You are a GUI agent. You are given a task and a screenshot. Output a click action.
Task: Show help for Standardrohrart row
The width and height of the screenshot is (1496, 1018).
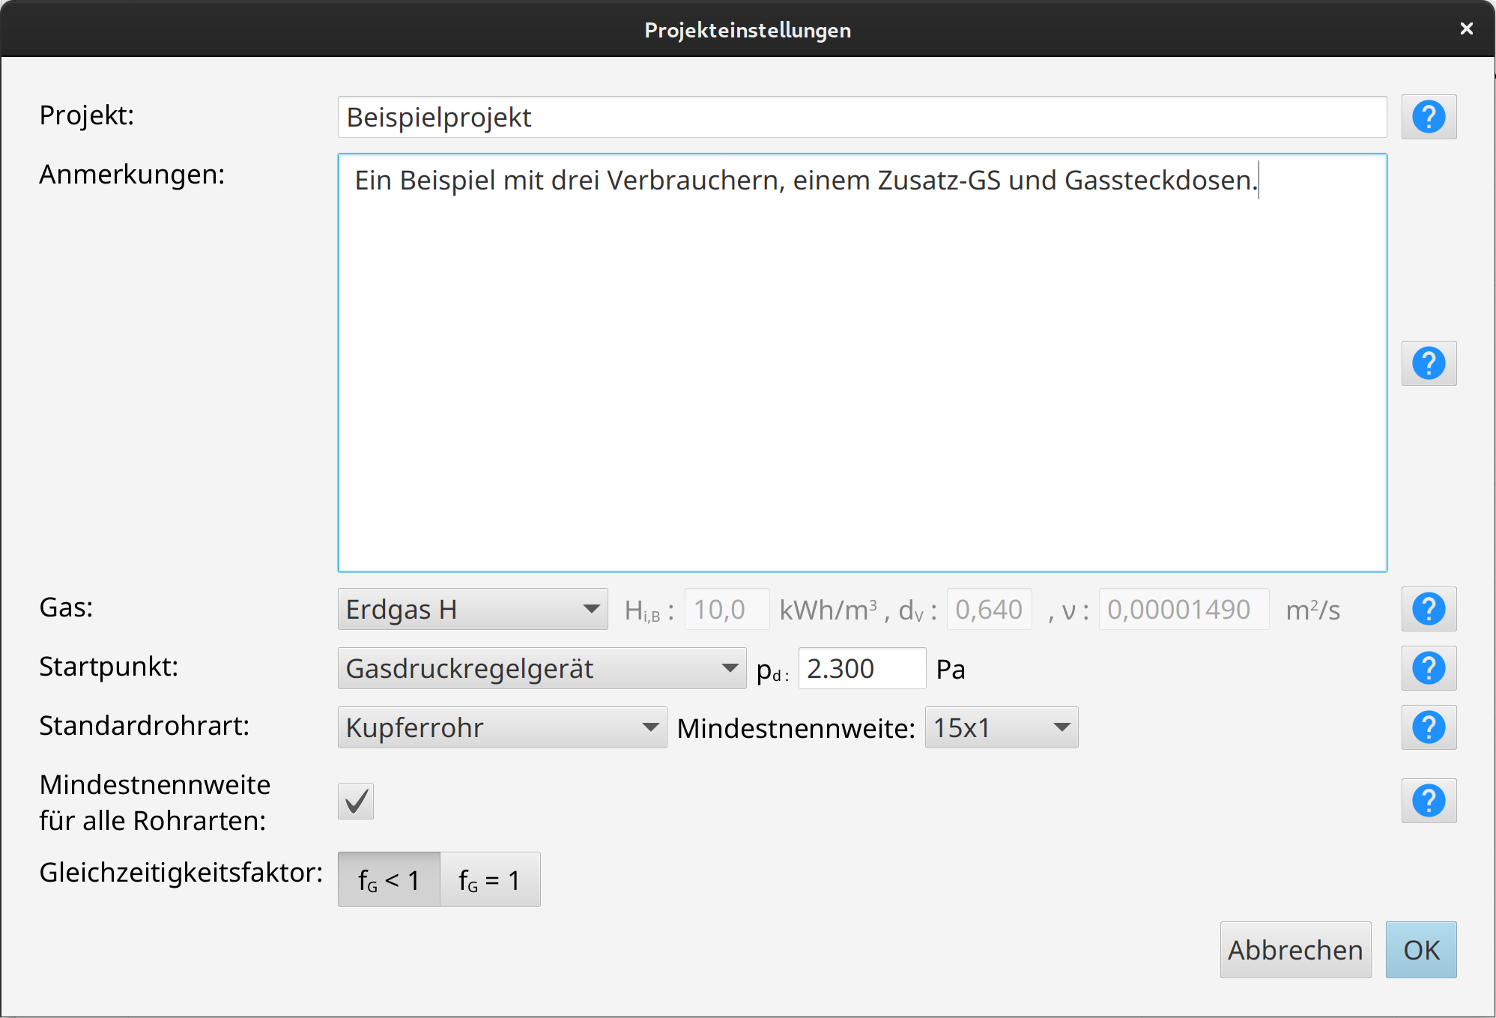(1428, 727)
